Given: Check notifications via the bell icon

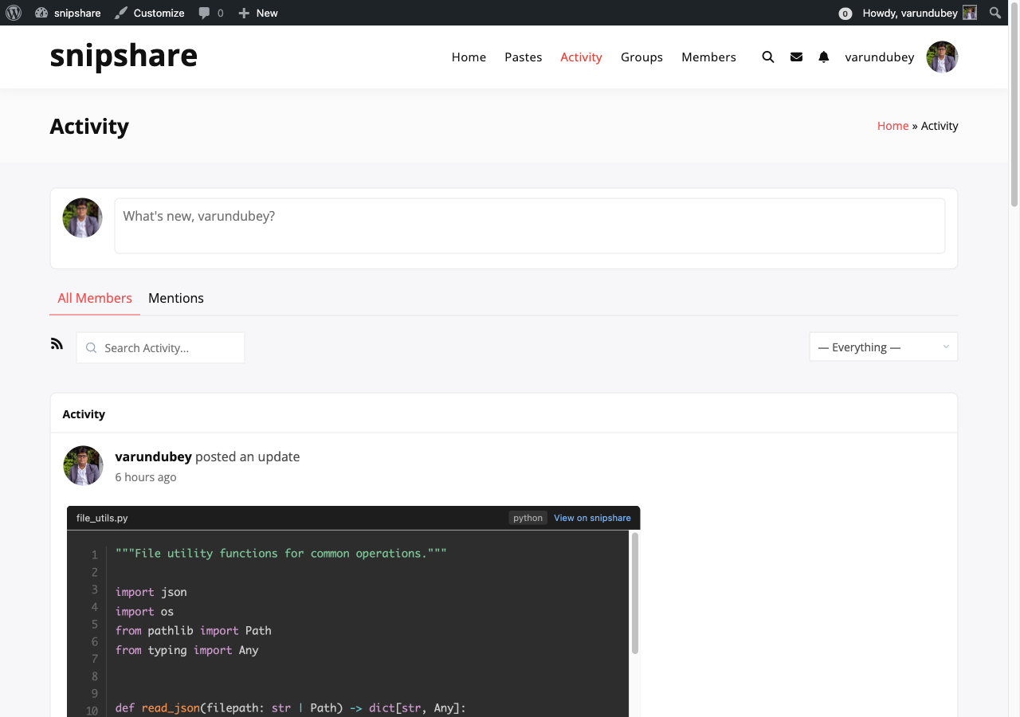Looking at the screenshot, I should [823, 57].
